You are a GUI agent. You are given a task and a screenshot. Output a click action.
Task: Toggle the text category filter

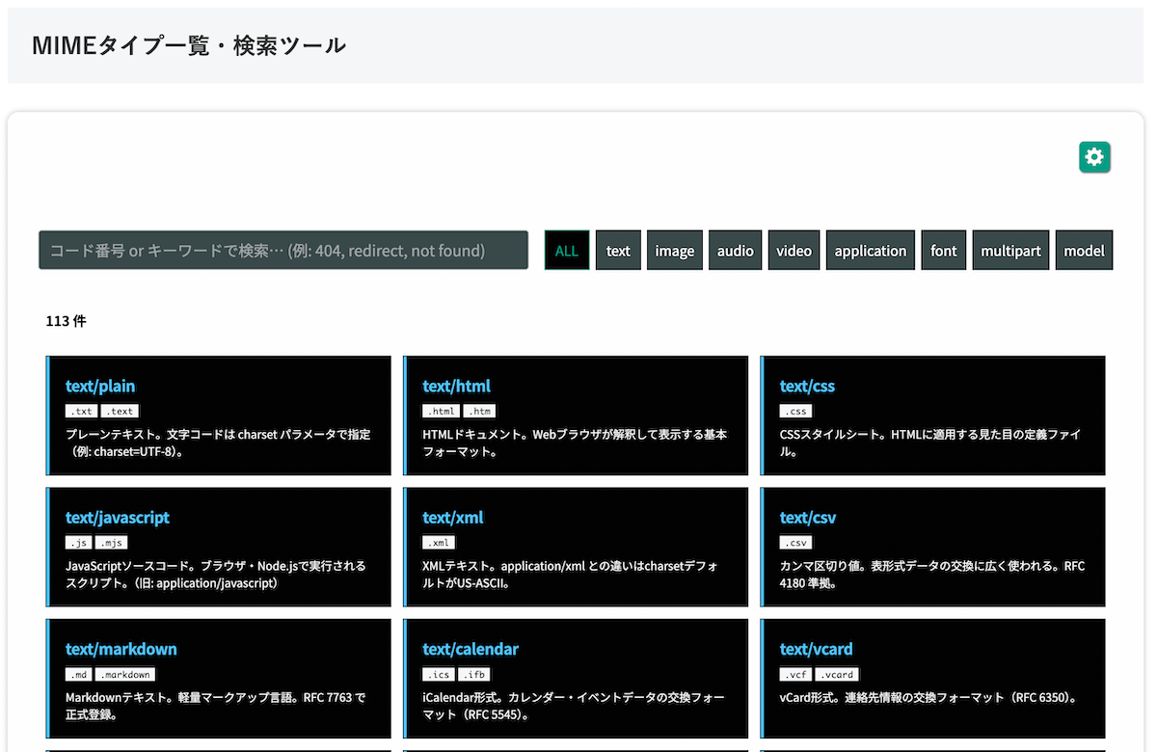618,250
